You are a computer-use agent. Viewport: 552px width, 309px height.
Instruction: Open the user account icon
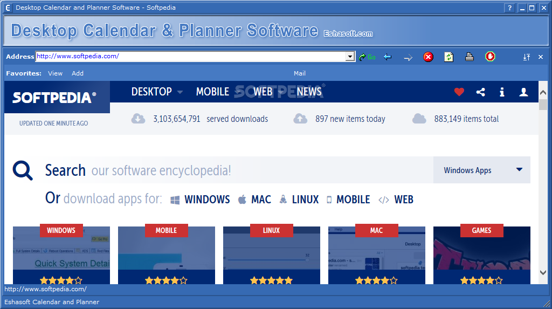[523, 92]
